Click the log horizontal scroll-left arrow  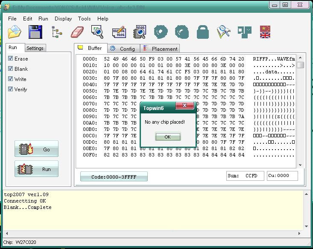7,233
